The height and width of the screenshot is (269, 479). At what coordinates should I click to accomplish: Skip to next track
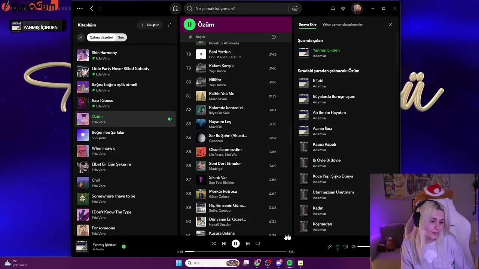point(248,244)
